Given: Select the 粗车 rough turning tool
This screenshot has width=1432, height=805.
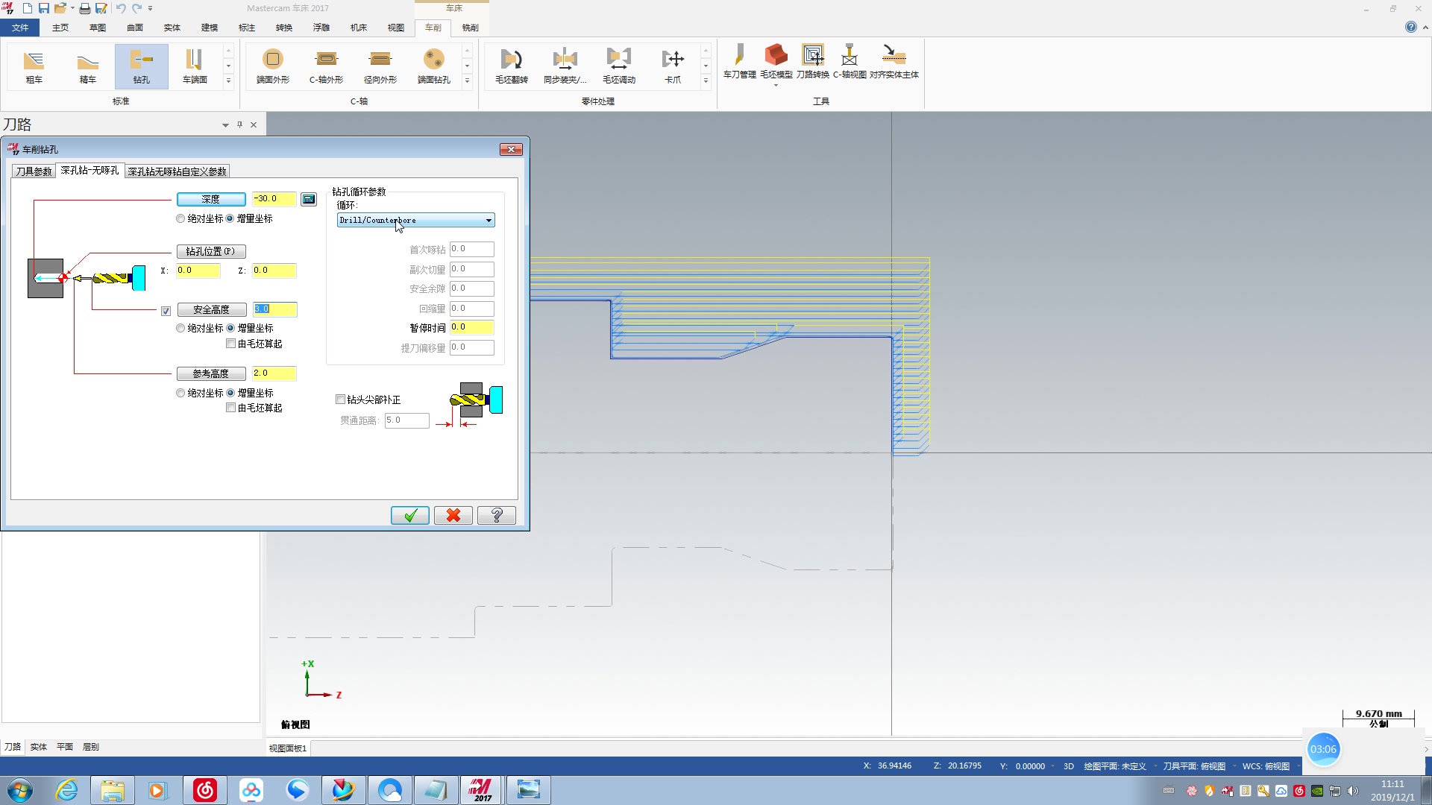Looking at the screenshot, I should point(34,66).
